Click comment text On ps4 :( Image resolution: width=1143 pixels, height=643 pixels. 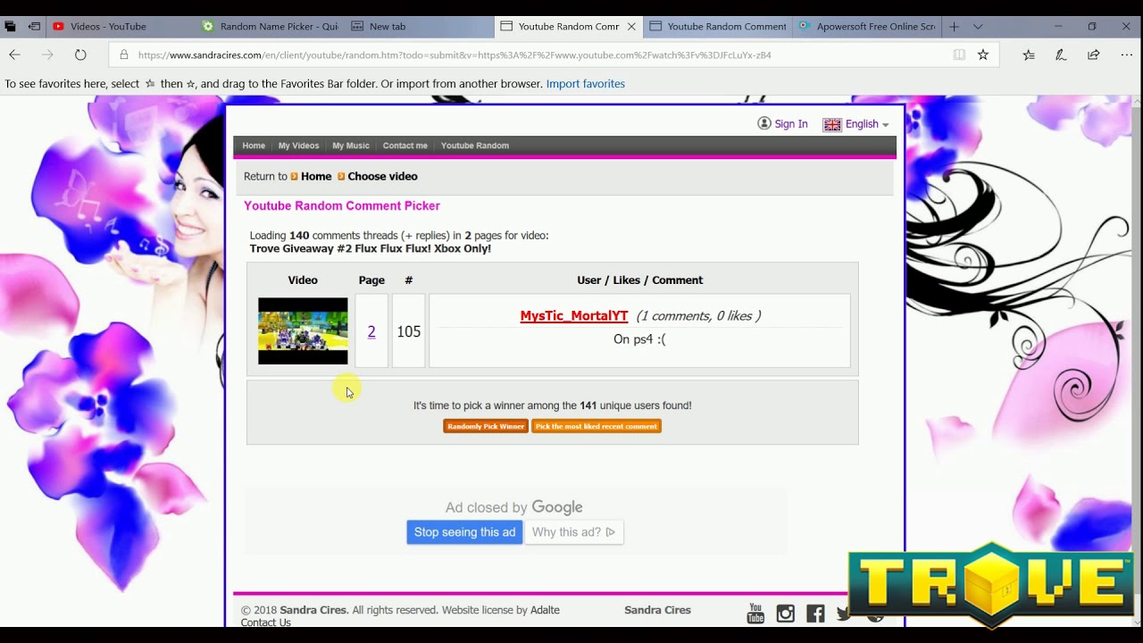click(639, 339)
